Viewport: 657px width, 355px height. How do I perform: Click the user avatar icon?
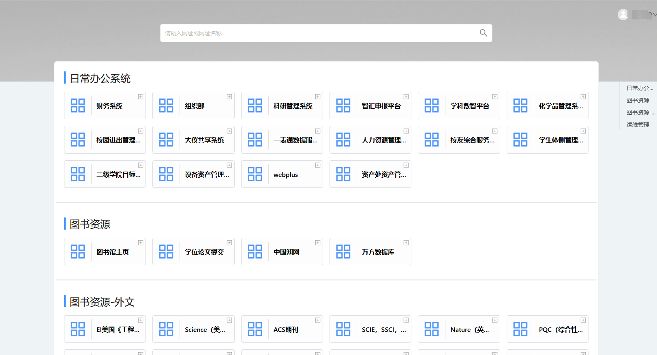(x=623, y=15)
